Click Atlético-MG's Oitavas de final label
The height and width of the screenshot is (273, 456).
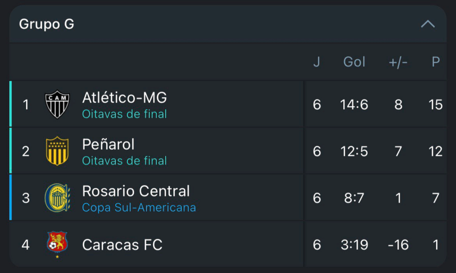coord(124,114)
